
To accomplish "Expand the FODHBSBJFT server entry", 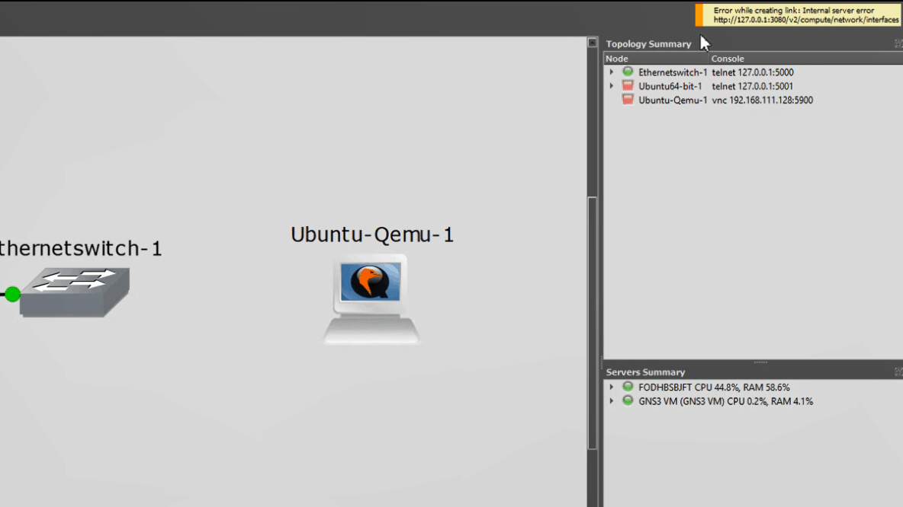I will [x=611, y=387].
